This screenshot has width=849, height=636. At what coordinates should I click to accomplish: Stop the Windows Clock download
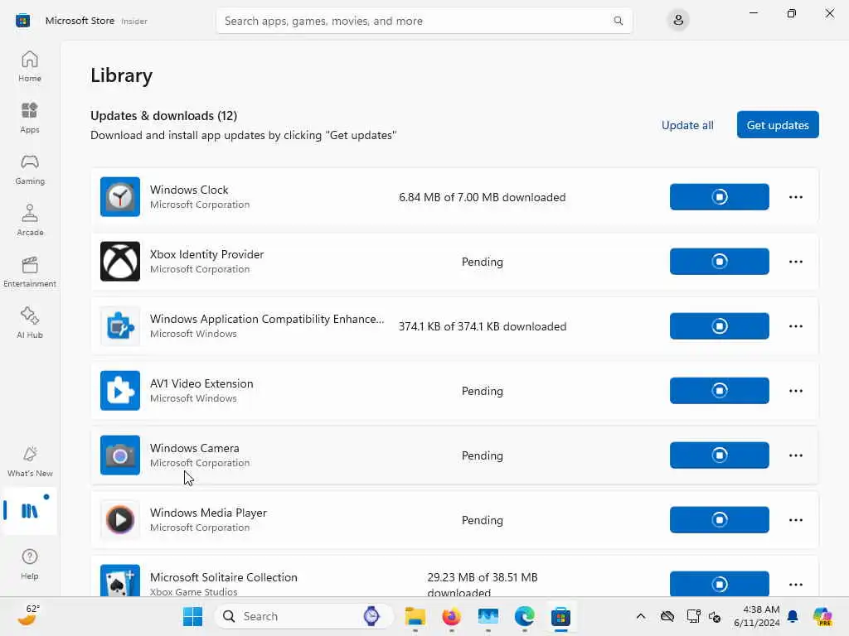[719, 197]
